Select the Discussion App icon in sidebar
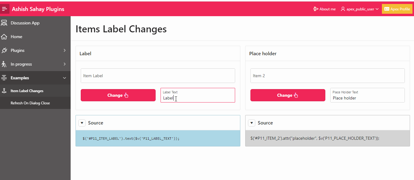The height and width of the screenshot is (180, 414). pyautogui.click(x=4, y=23)
